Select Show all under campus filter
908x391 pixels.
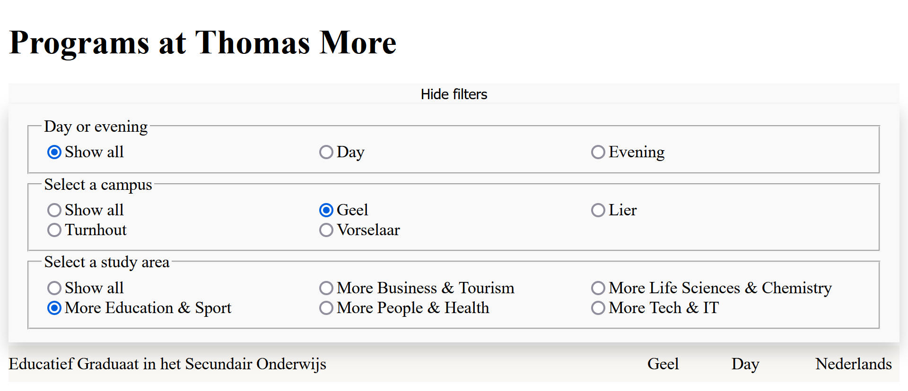[x=54, y=210]
